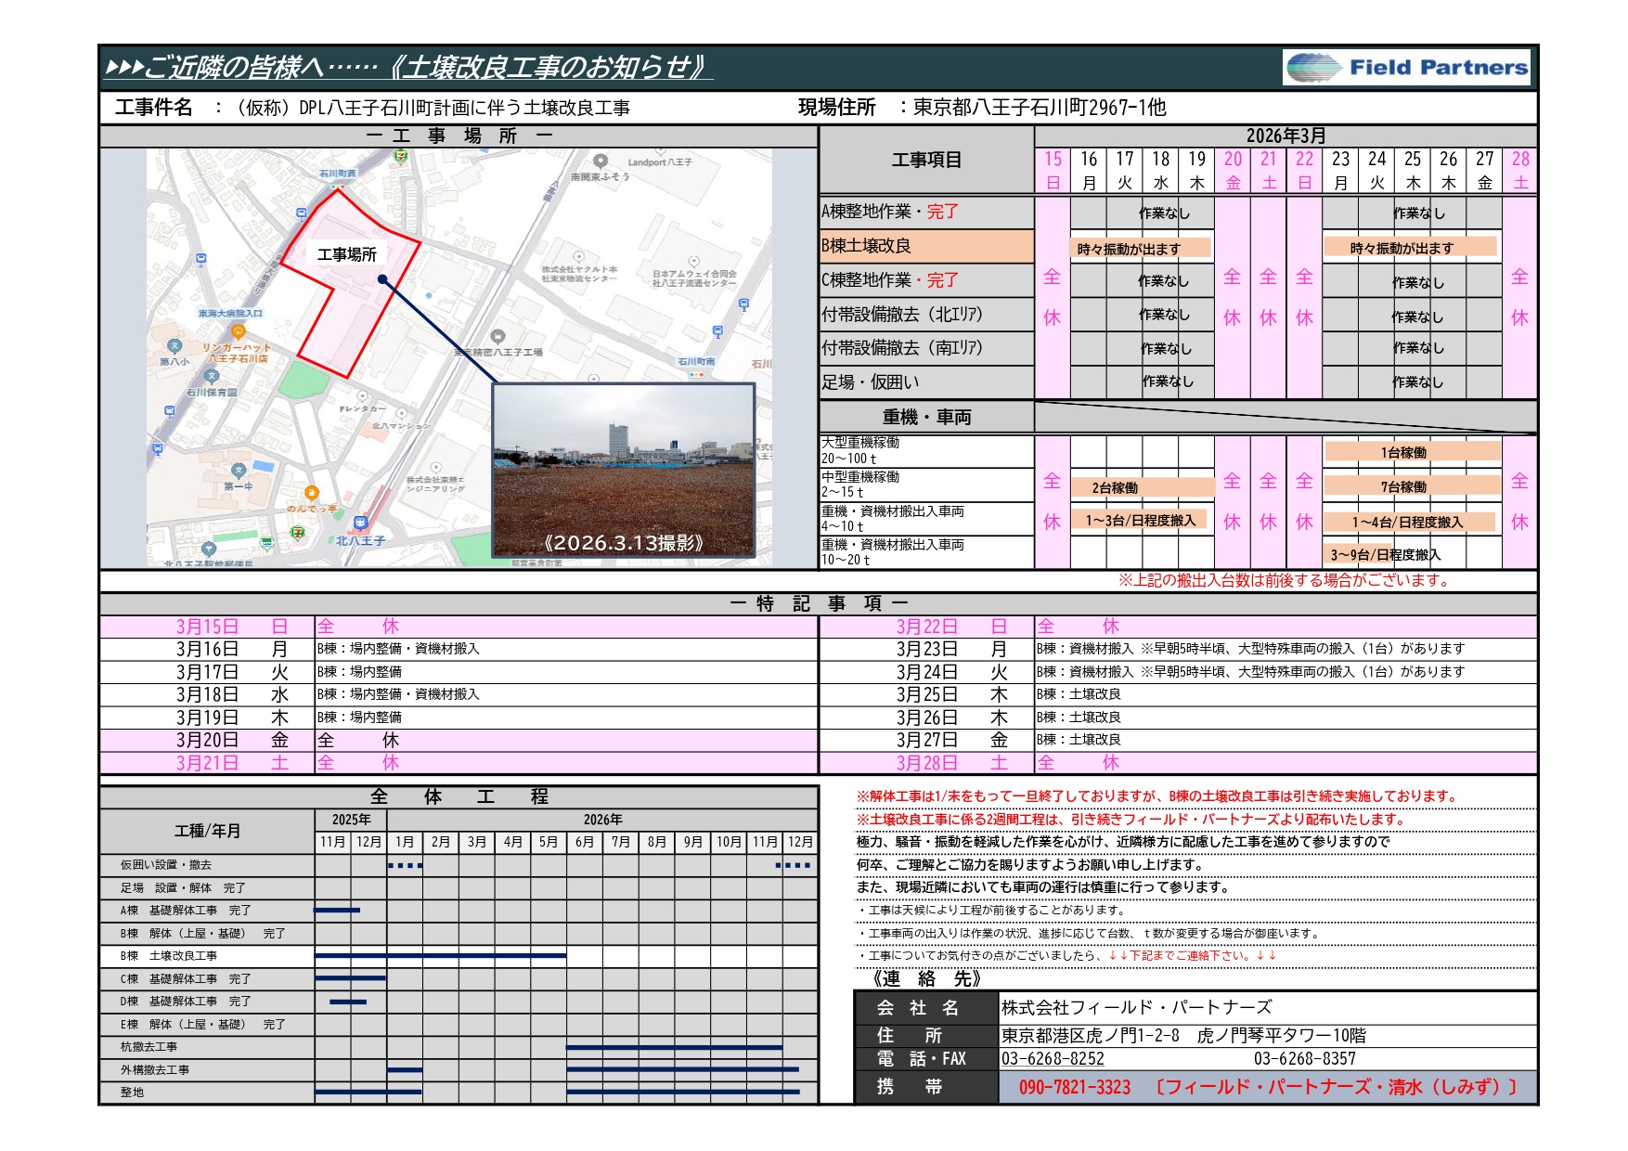
Task: Click the phone number 03-6268-8252
Action: point(1053,1059)
